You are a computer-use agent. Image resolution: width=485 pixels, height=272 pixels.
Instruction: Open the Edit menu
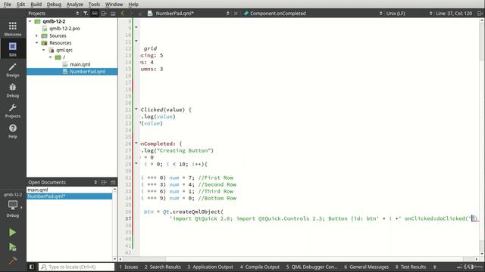coord(20,5)
